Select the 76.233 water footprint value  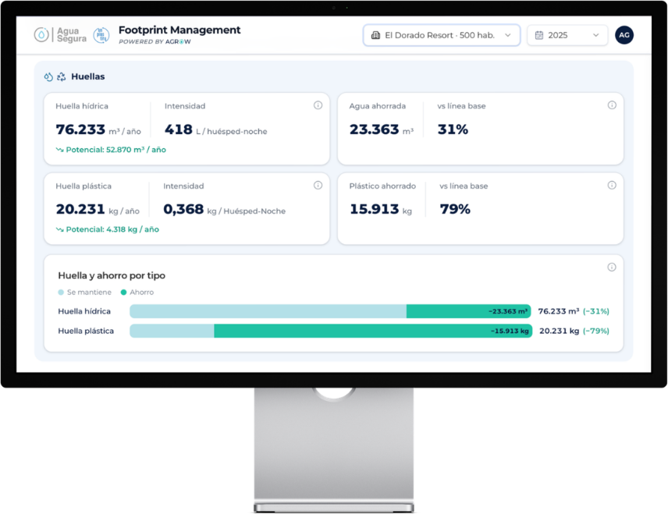click(80, 129)
